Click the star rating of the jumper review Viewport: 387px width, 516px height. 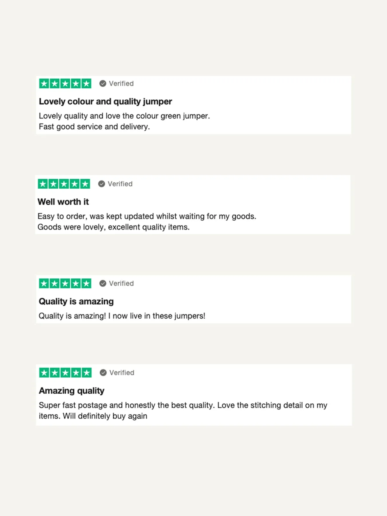[x=65, y=84]
